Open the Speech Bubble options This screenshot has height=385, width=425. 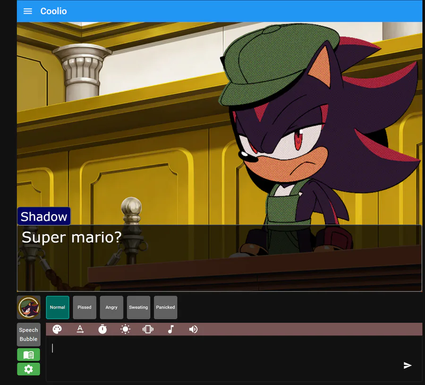(29, 335)
